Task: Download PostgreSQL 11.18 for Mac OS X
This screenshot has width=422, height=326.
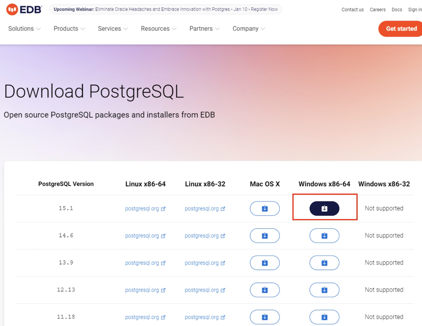Action: point(265,317)
